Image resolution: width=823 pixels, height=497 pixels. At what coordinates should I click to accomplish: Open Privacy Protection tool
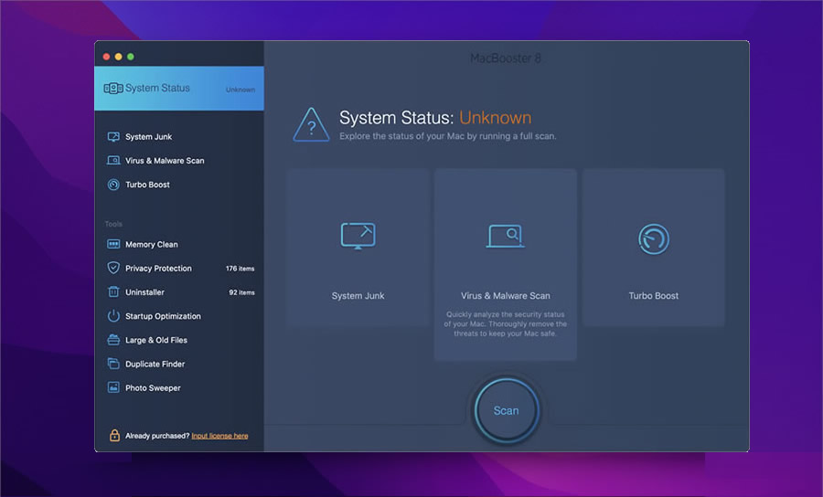(158, 268)
